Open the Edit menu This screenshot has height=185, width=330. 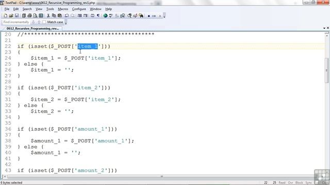coord(16,9)
